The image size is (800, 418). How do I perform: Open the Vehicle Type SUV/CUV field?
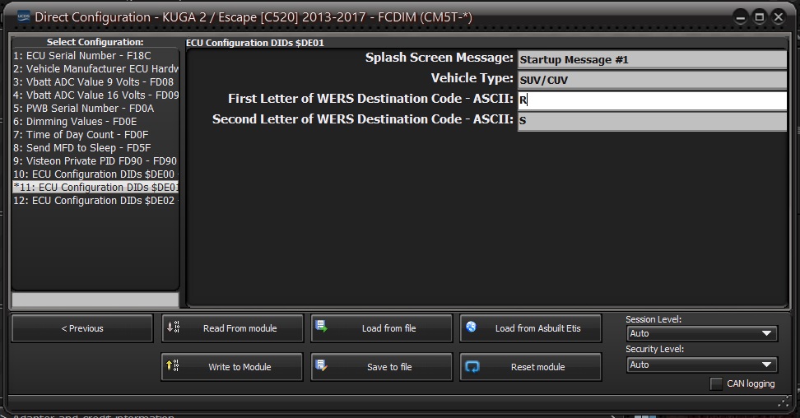pyautogui.click(x=652, y=80)
